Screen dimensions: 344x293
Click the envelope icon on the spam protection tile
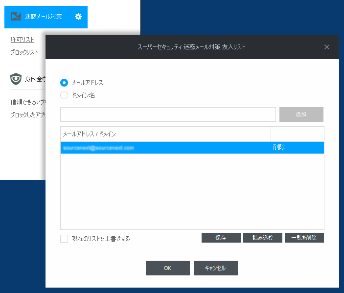16,17
